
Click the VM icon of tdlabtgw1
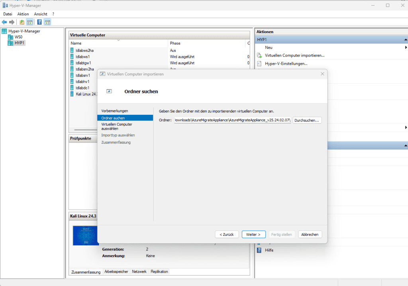click(72, 63)
